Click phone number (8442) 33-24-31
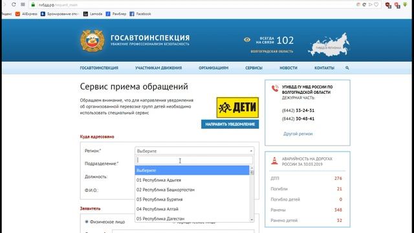Viewport: 414px width, 233px height. (298, 111)
